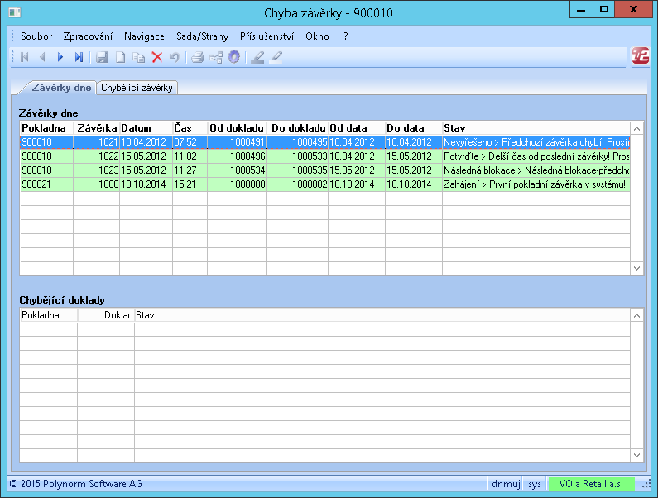Image resolution: width=658 pixels, height=498 pixels.
Task: Click the Od dokladu column header
Action: pyautogui.click(x=237, y=128)
